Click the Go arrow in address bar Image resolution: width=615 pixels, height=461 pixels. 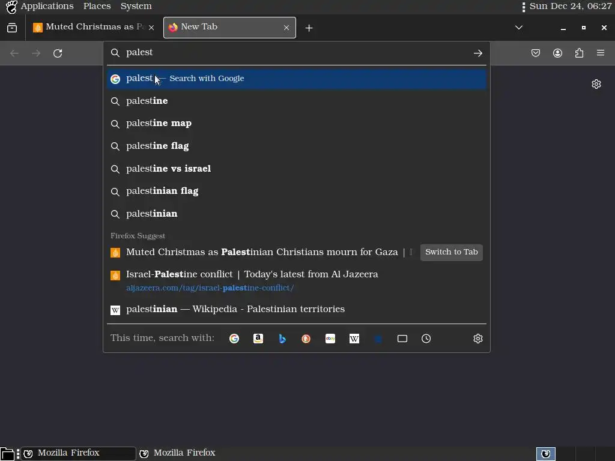[477, 53]
